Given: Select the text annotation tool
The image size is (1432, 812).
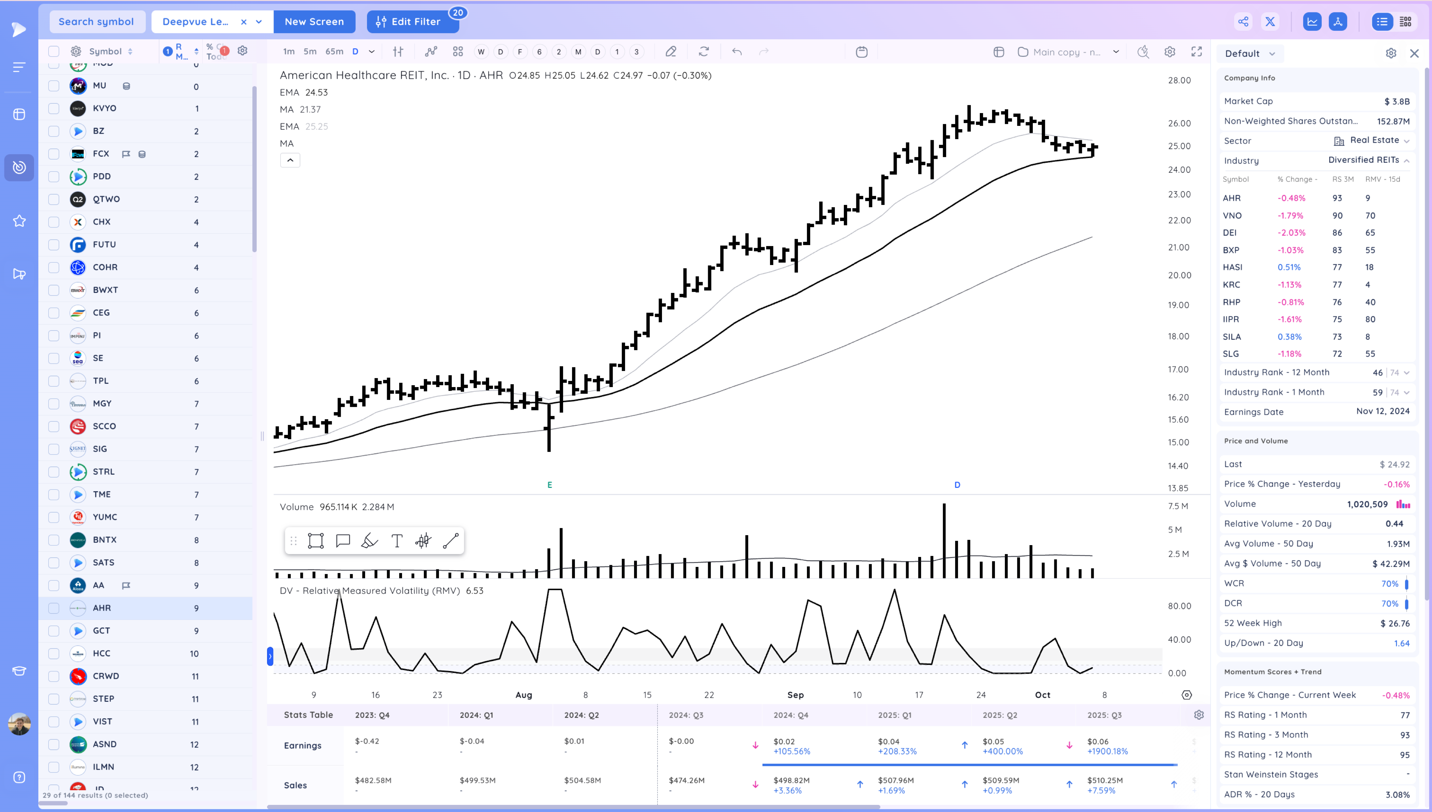Looking at the screenshot, I should 397,540.
